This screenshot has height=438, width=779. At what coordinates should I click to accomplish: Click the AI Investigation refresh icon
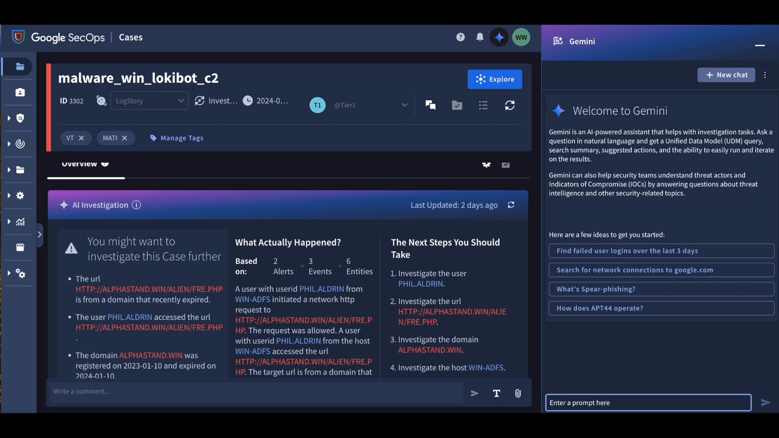(x=510, y=205)
